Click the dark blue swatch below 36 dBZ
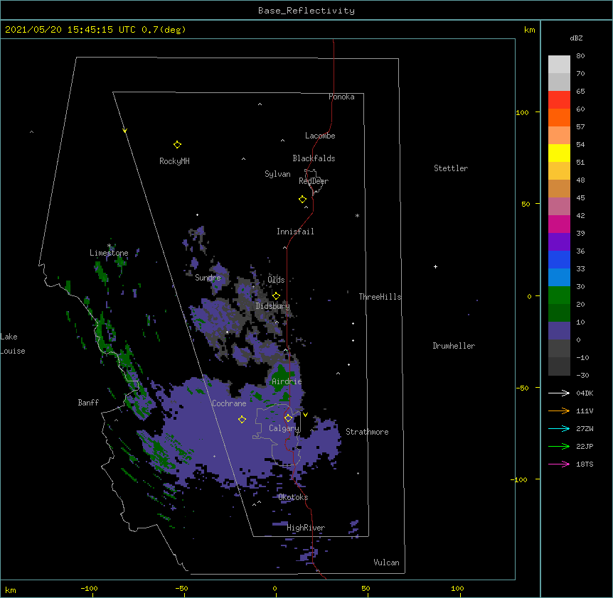The image size is (613, 598). point(559,259)
